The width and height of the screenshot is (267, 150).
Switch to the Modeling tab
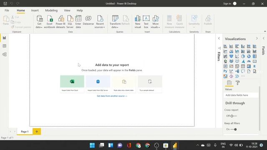(x=51, y=10)
